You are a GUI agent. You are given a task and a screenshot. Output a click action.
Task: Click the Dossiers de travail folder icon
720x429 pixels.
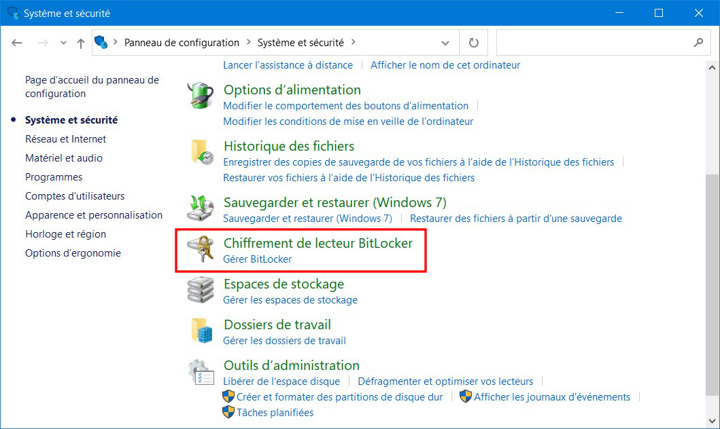pos(202,331)
